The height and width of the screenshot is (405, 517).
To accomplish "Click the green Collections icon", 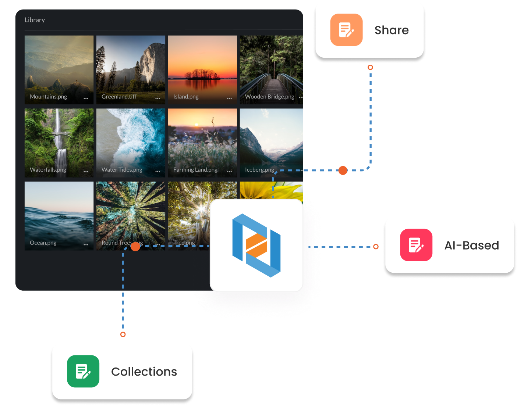I will coord(83,371).
